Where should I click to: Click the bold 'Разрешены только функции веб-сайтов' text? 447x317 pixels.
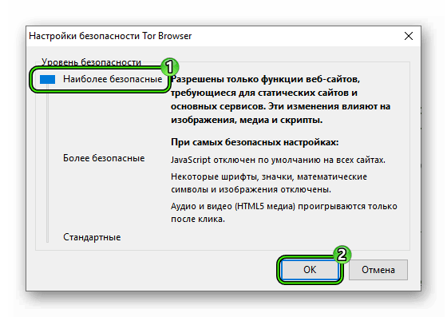tap(280, 100)
